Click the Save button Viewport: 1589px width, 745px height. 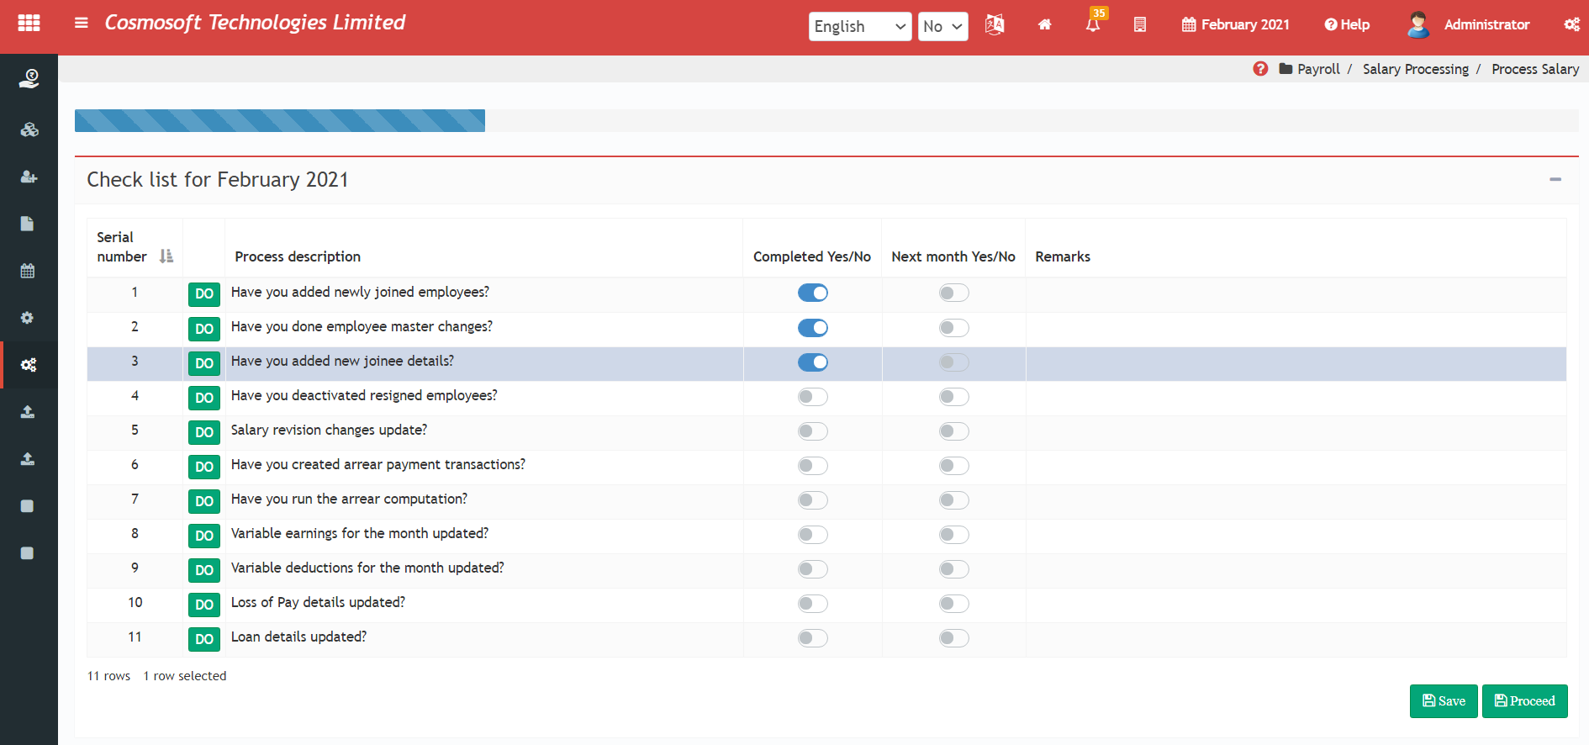click(x=1444, y=701)
